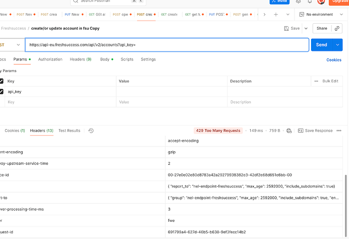The height and width of the screenshot is (239, 349).
Task: Switch to the Params tab
Action: coord(22,59)
